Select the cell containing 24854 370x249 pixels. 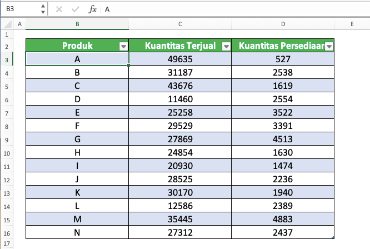(180, 152)
